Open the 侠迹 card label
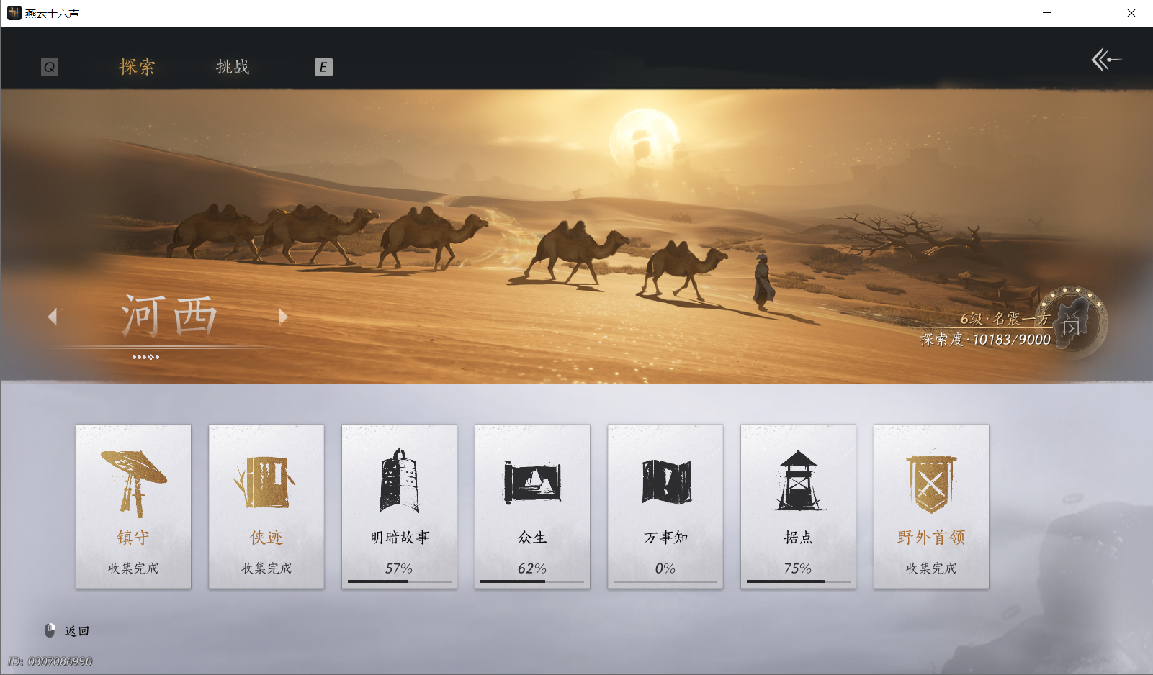Image resolution: width=1153 pixels, height=675 pixels. point(266,538)
